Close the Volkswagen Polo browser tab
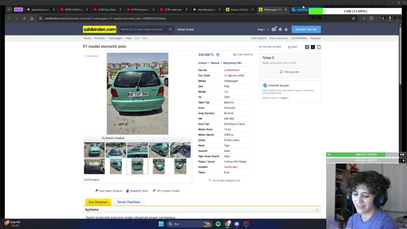 click(x=286, y=10)
